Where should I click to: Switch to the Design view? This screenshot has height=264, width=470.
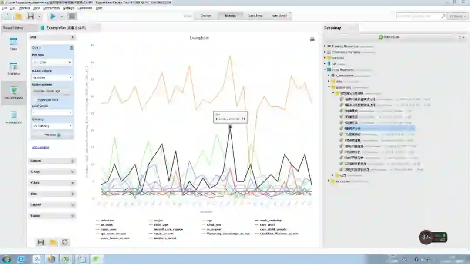(205, 16)
